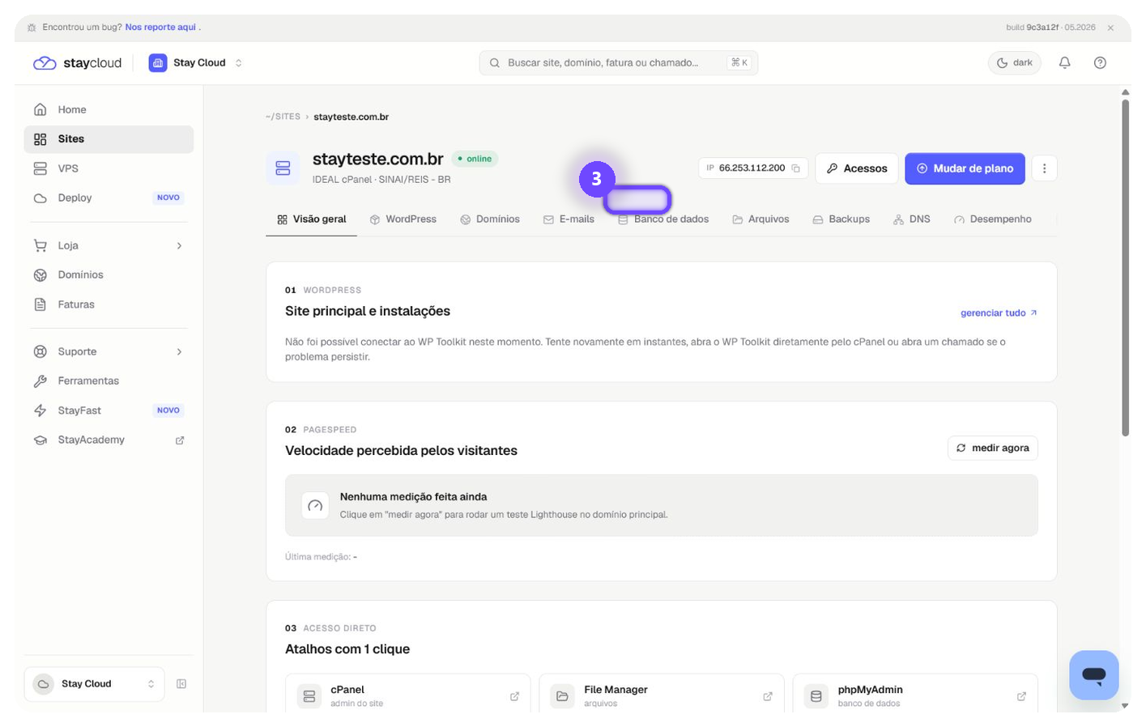Switch to the Desempenho tab

click(x=992, y=219)
